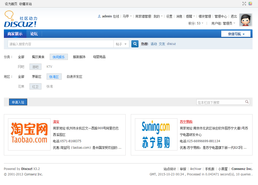This screenshot has height=185, width=258.
Task: Click the widescreen toggle icon at top
Action: (244, 4)
